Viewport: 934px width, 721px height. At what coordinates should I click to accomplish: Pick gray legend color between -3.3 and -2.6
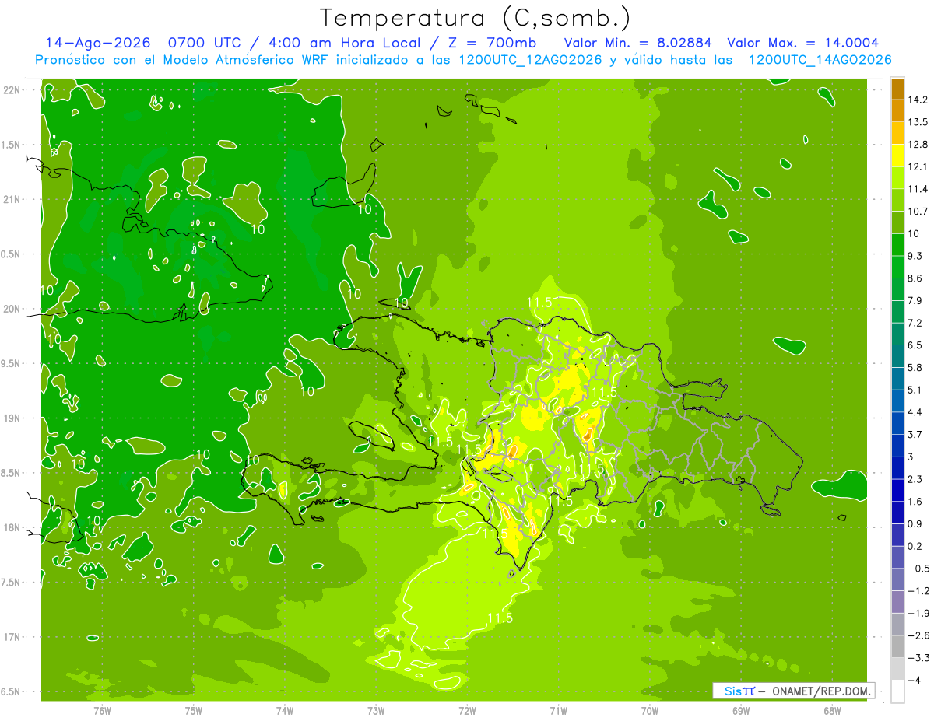click(897, 646)
